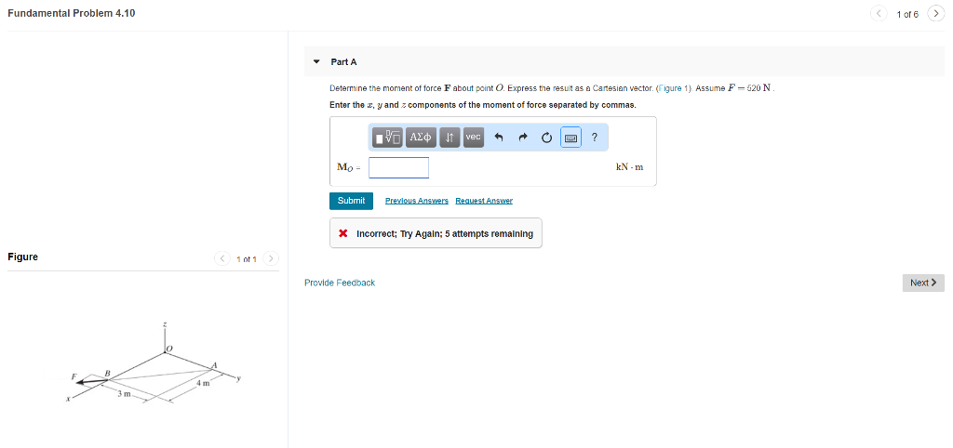
Task: Undo the last answer edit
Action: 499,138
